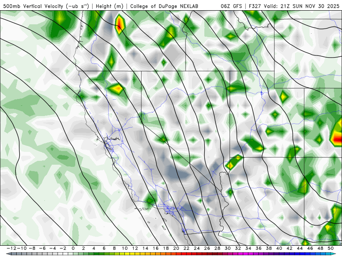Screen dimensions: 342x256
Task: Click the red-orange velocity maximum at top of map
Action: (x=120, y=24)
